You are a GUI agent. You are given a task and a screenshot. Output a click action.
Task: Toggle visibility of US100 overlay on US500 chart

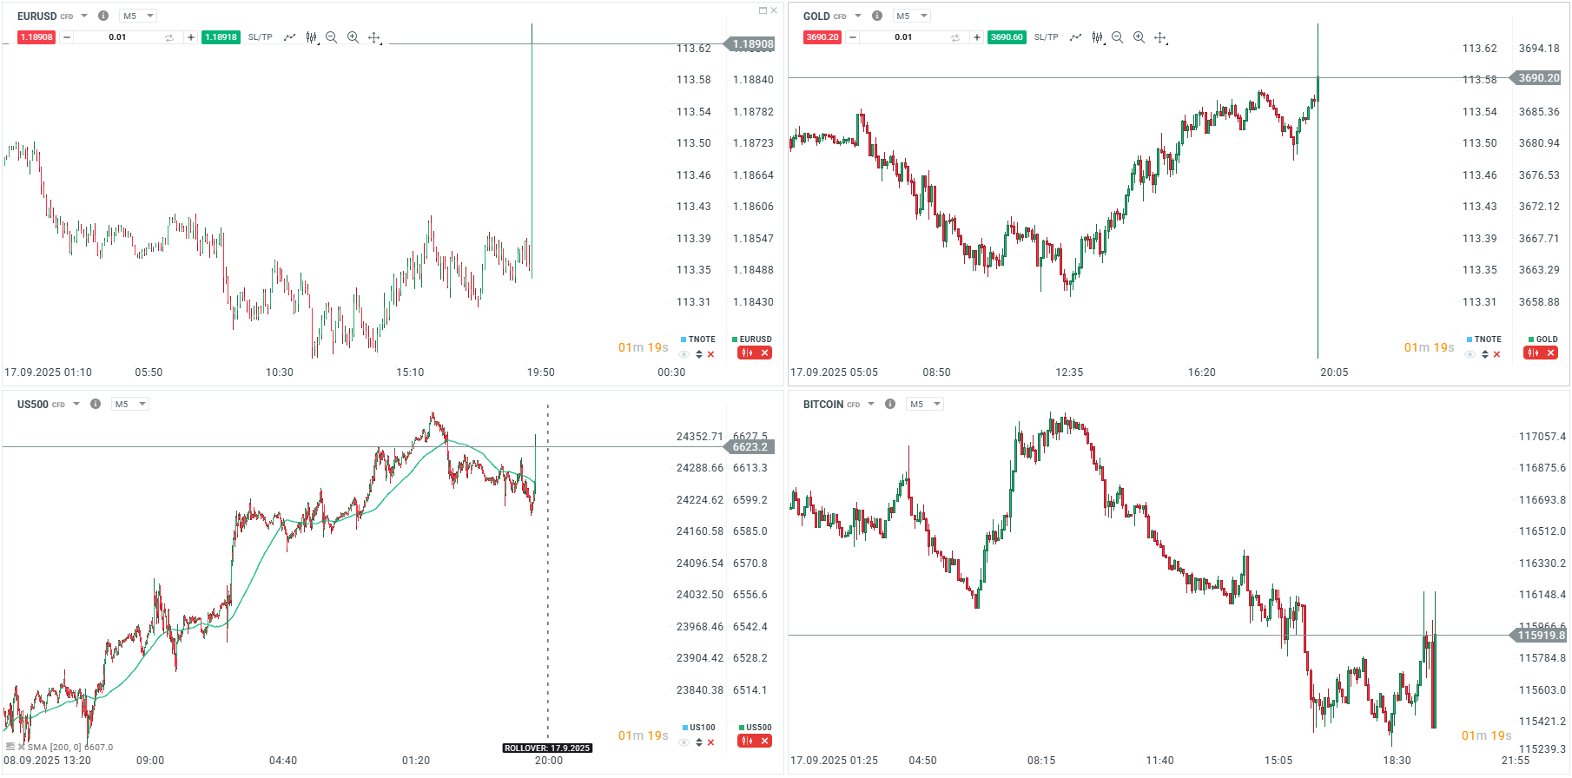tap(684, 742)
